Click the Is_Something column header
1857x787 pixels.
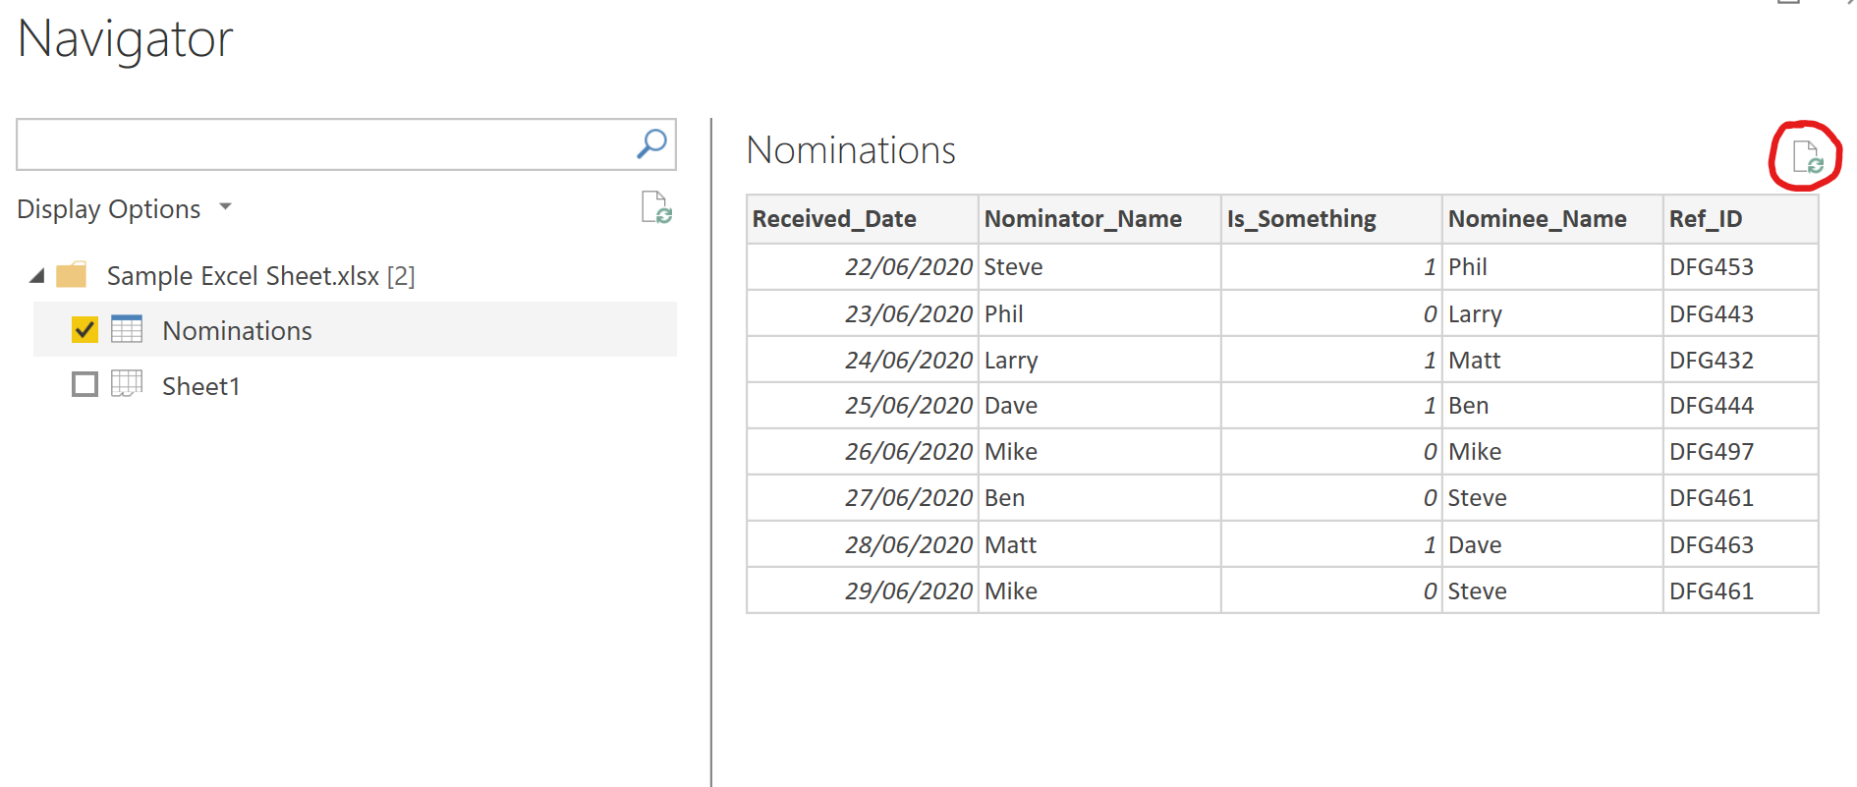(x=1331, y=219)
